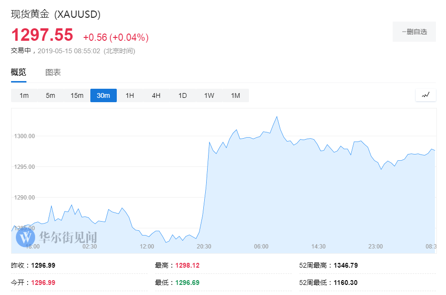The width and height of the screenshot is (446, 295).
Task: Select the 1H timeframe
Action: 129,95
